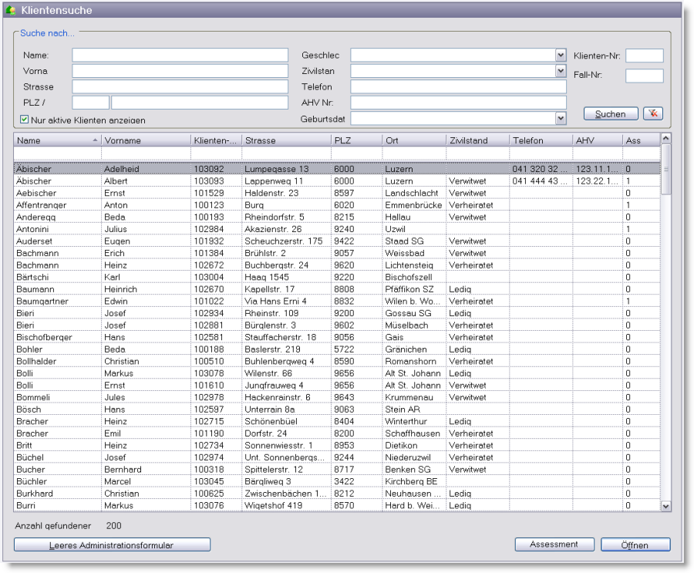This screenshot has height=573, width=694.
Task: Focus the Telefon search field
Action: coord(458,87)
